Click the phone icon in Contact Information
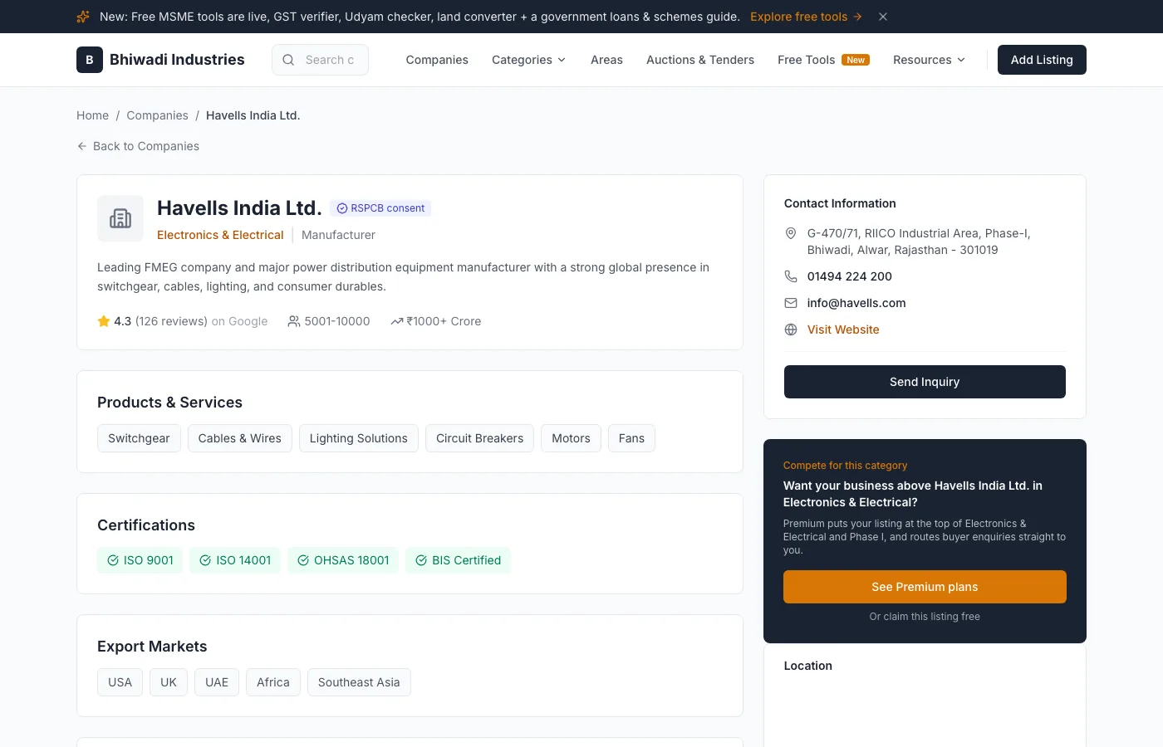The width and height of the screenshot is (1163, 747). pos(791,276)
